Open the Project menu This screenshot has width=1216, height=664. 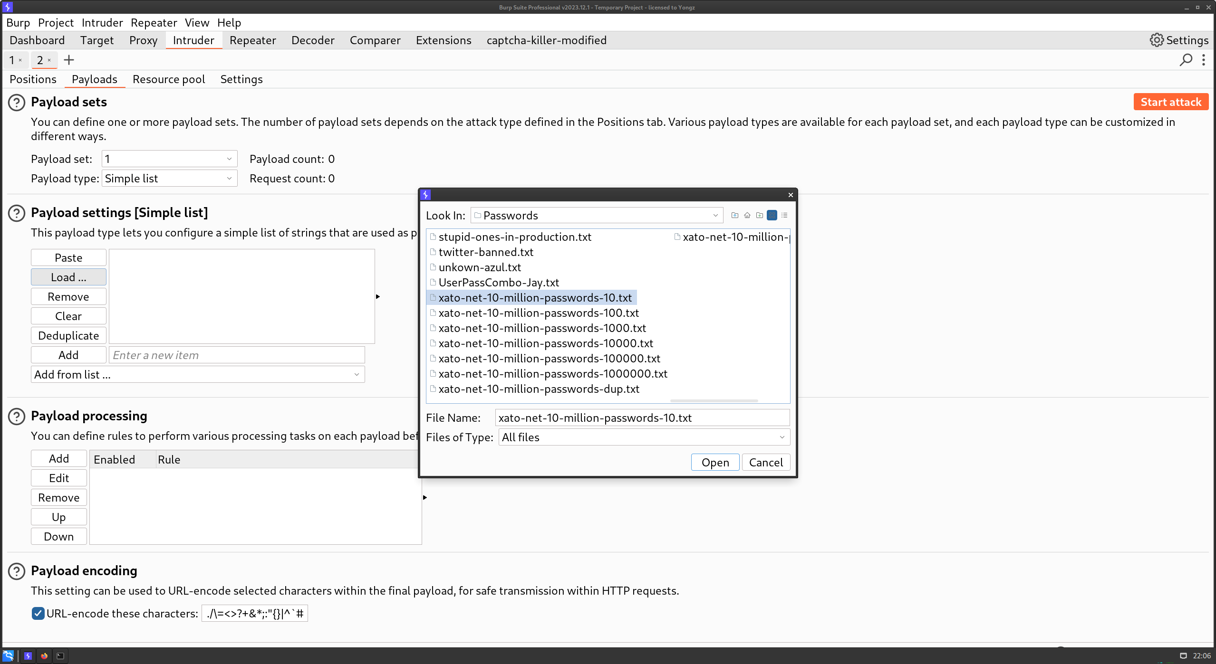(56, 23)
